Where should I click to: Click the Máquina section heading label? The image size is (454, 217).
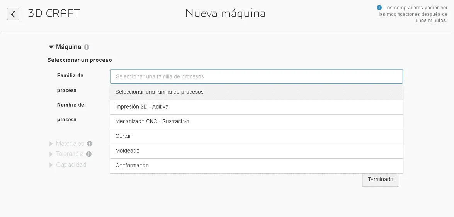68,47
